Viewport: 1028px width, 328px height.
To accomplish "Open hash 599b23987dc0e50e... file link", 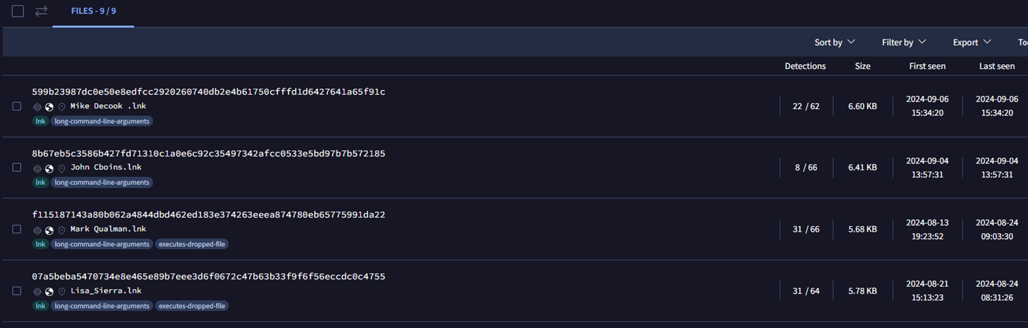I will click(x=208, y=92).
